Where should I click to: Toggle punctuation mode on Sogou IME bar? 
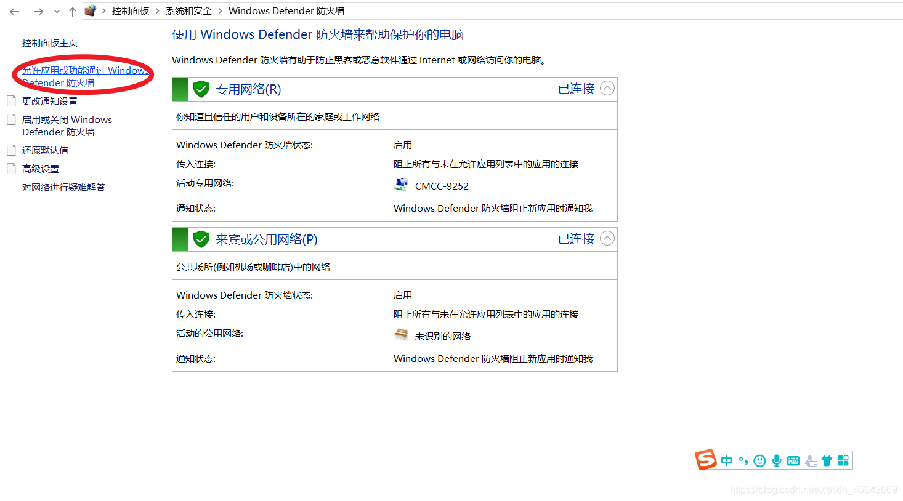pos(743,461)
